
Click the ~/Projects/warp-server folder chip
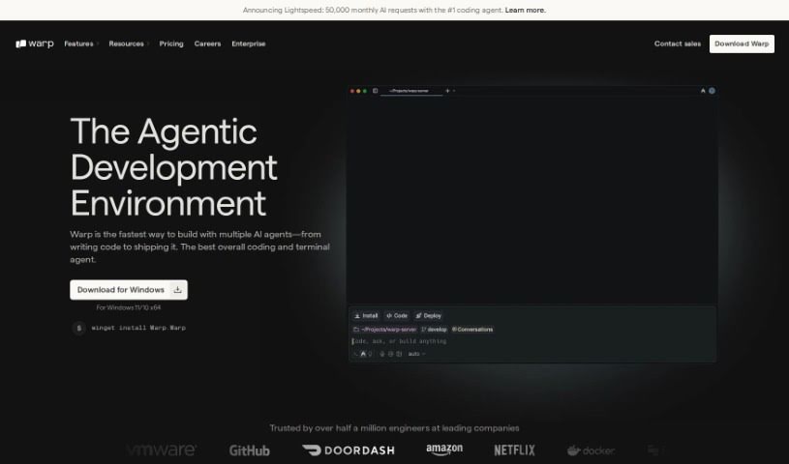click(x=385, y=330)
